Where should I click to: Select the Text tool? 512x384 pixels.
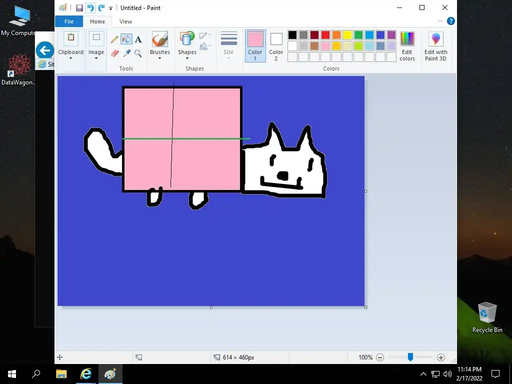pos(138,39)
